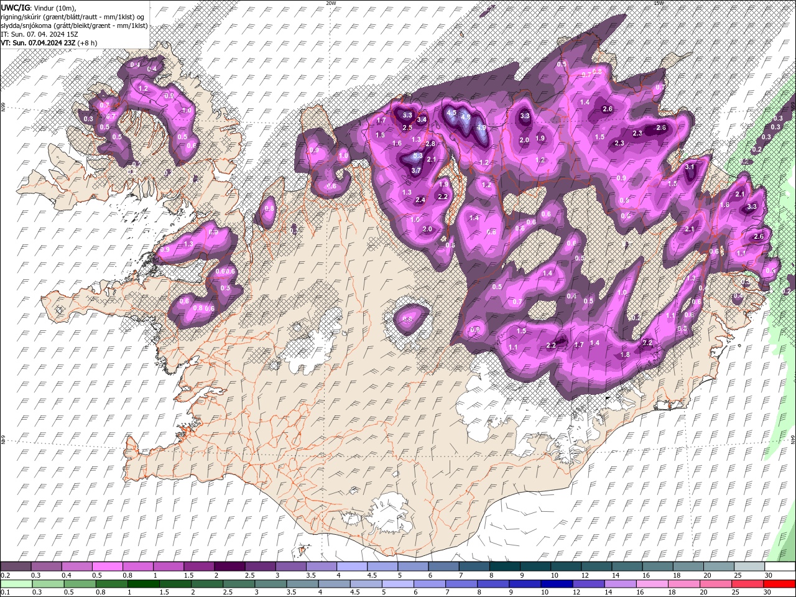This screenshot has height=597, width=796.
Task: Select the deep blue rain legend swatch labeled 10
Action: [556, 584]
